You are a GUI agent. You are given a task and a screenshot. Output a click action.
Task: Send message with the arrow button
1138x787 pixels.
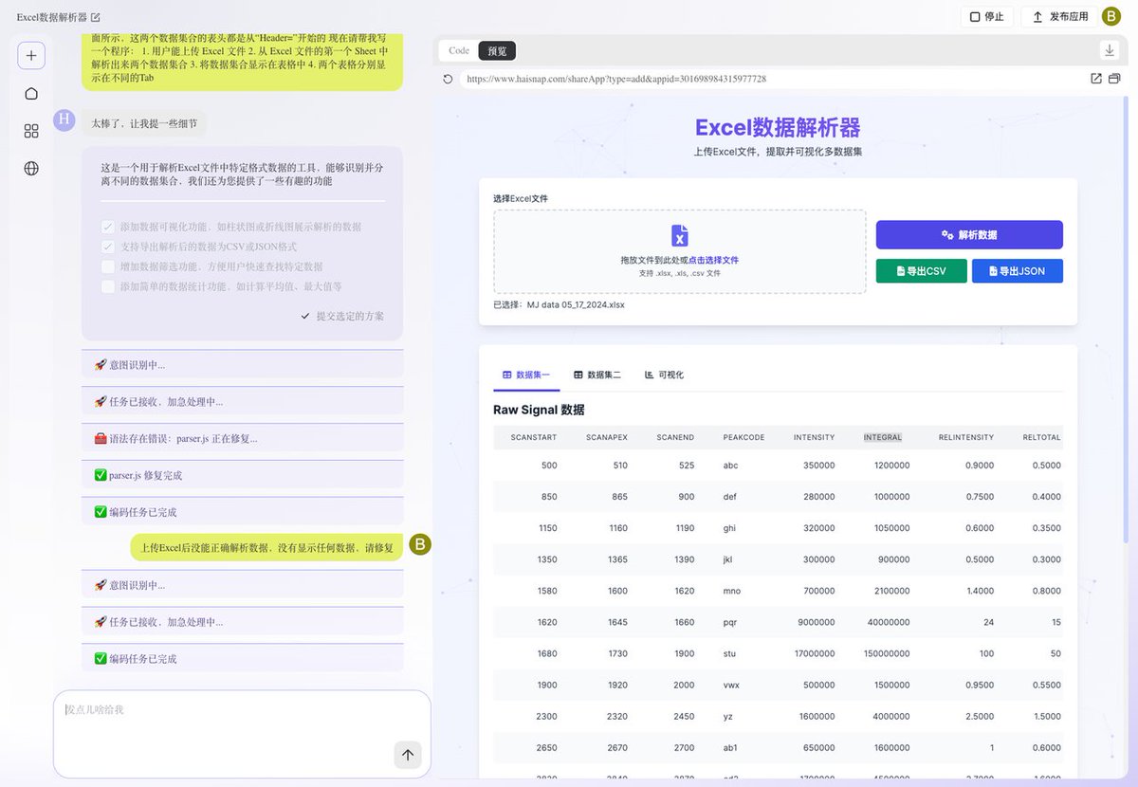[408, 755]
